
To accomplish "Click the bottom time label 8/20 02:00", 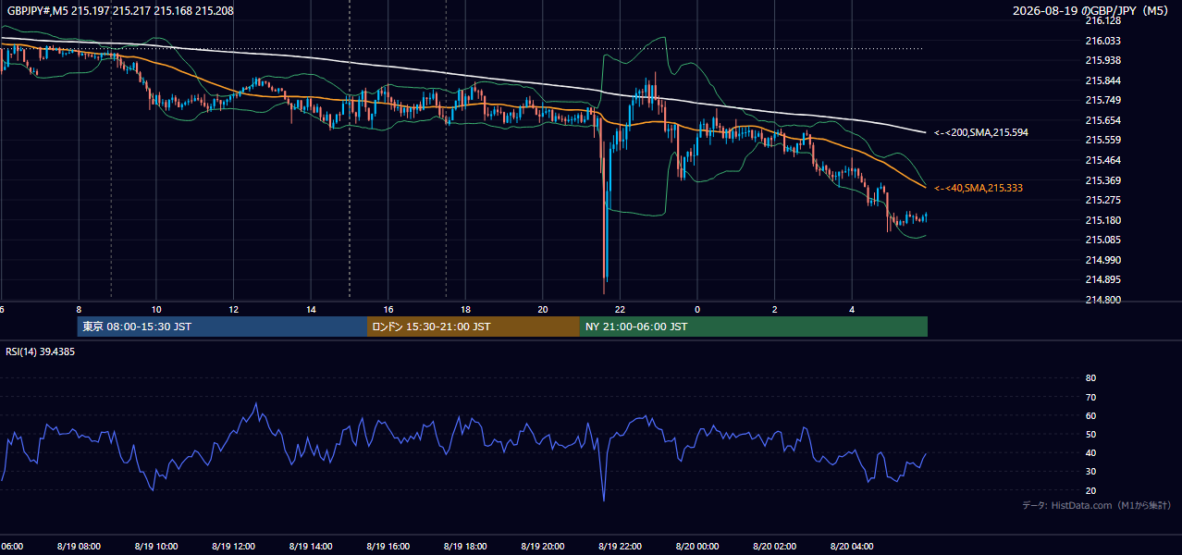I will [x=774, y=547].
